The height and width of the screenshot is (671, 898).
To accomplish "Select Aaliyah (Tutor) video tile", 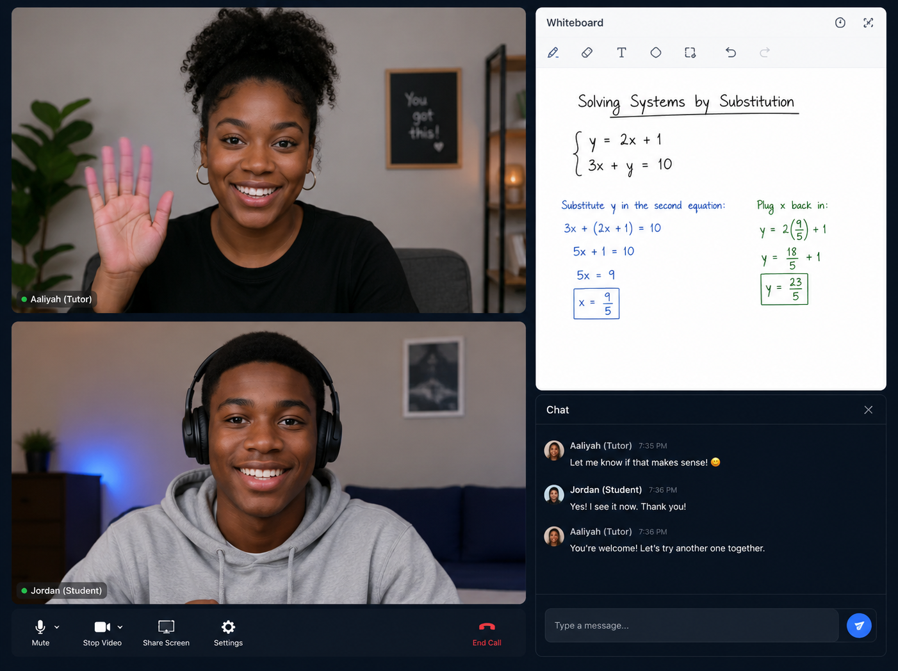I will [x=268, y=160].
